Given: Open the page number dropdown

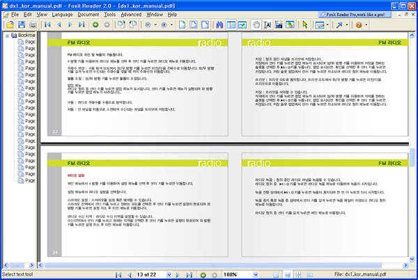Looking at the screenshot, I should 171,275.
